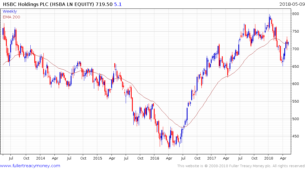Click the change value 5.1
This screenshot has height=170, width=305.
pos(118,4)
